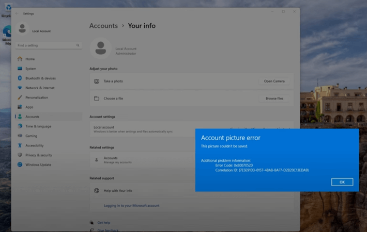367x232 pixels.
Task: Select the Bluetooth & devices menu label
Action: [x=40, y=78]
